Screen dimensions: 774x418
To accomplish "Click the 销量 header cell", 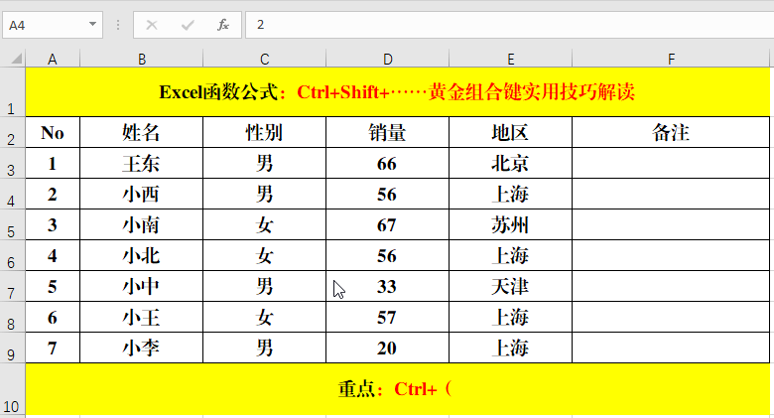I will click(387, 132).
